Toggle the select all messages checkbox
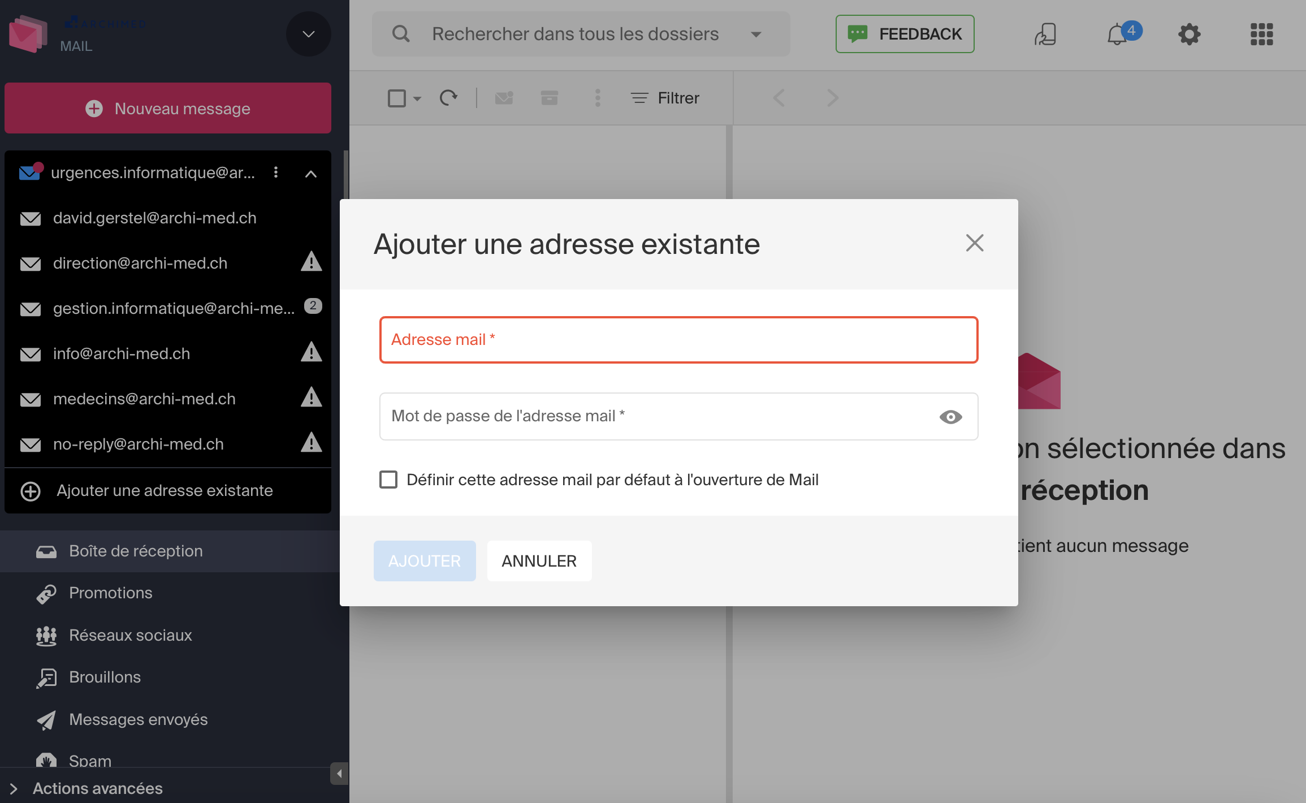 click(397, 98)
